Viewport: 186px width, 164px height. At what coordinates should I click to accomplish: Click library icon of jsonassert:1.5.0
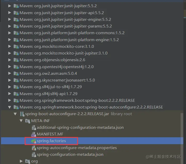[16, 80]
